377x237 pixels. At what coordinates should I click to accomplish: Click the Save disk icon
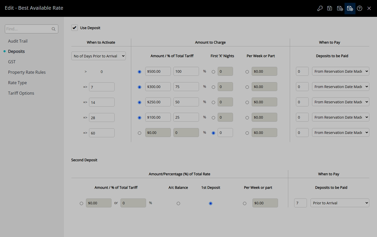[x=330, y=8]
